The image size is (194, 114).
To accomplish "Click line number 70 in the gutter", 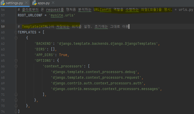I will (x=3, y=89).
